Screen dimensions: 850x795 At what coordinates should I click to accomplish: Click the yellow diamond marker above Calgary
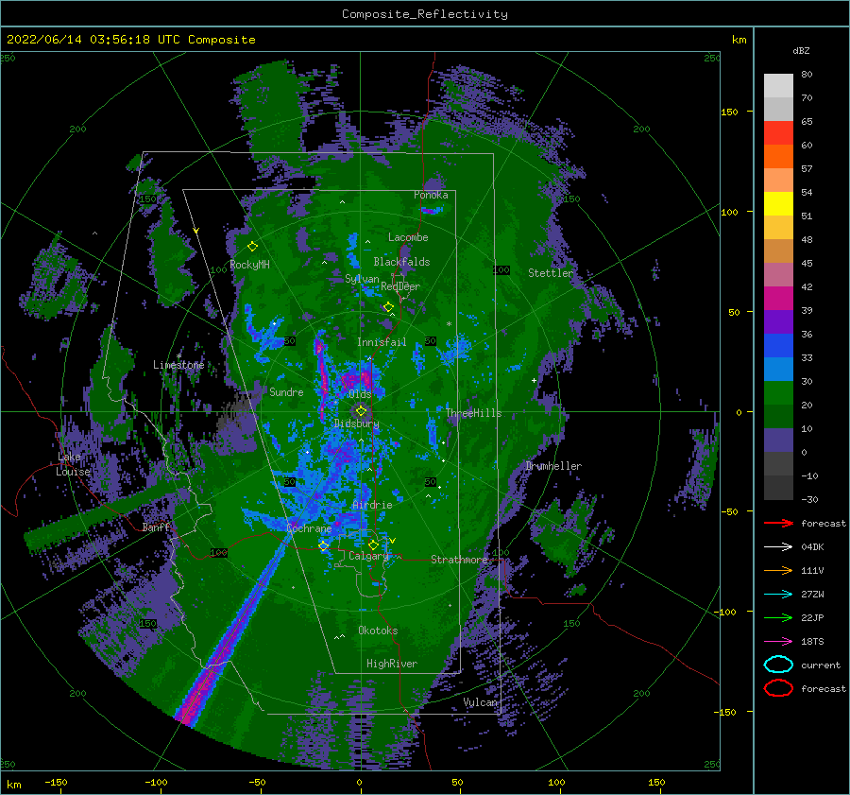coord(373,544)
